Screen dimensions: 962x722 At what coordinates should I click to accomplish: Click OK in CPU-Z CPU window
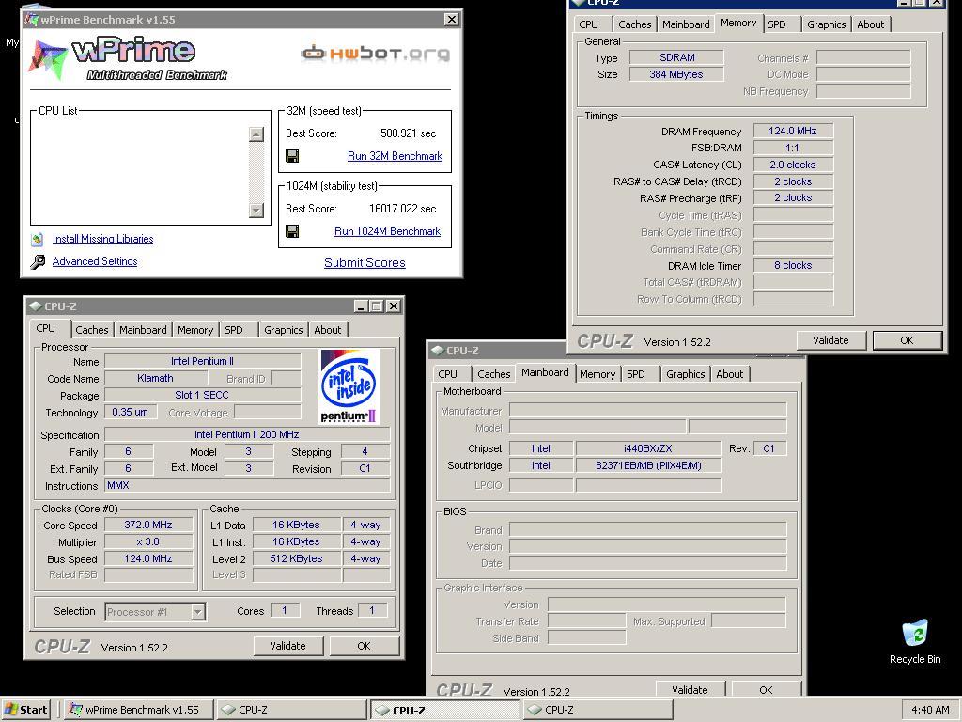[364, 646]
